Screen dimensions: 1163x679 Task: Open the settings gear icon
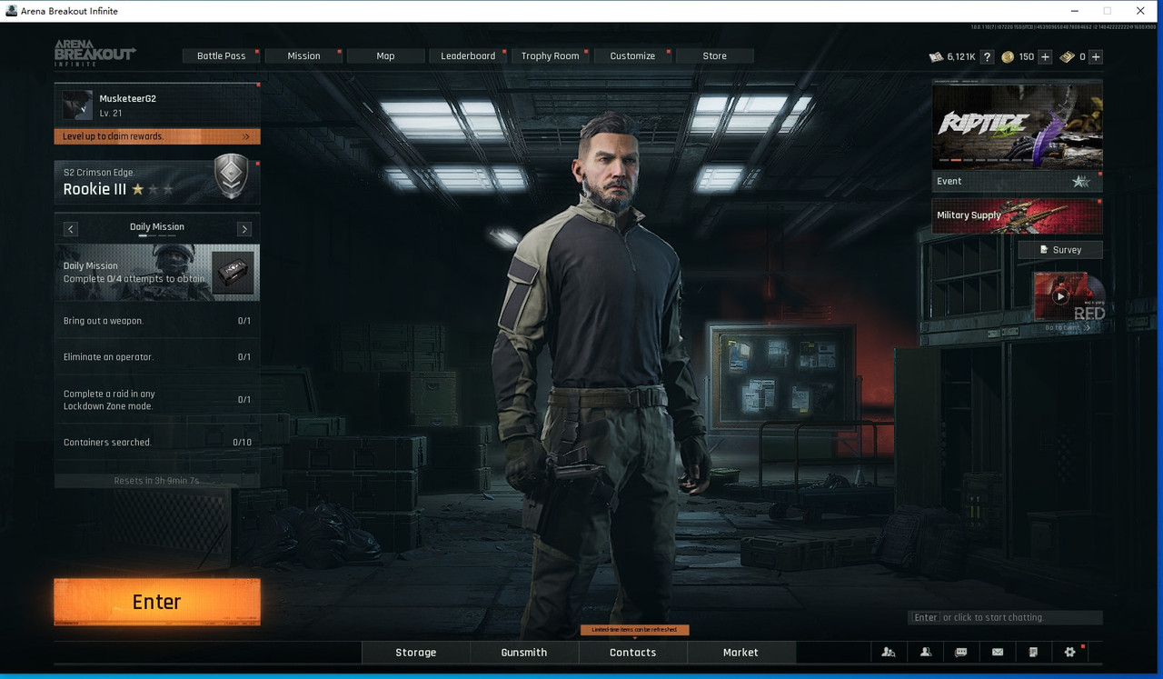click(x=1069, y=652)
